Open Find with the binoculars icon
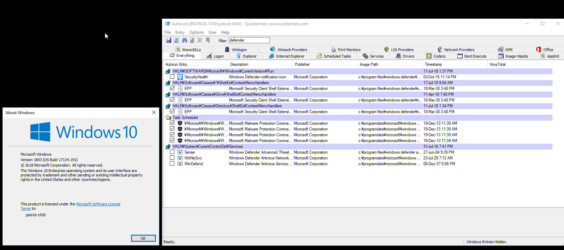Screen dimensions: 564x250 [x=184, y=40]
